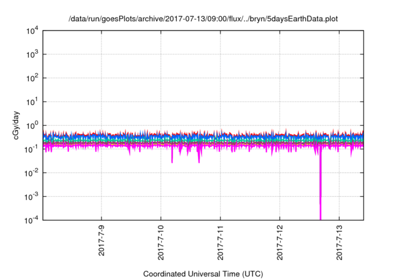Click the 10^1 y-axis tick label
Screen dimensions: 401x280
click(30, 101)
